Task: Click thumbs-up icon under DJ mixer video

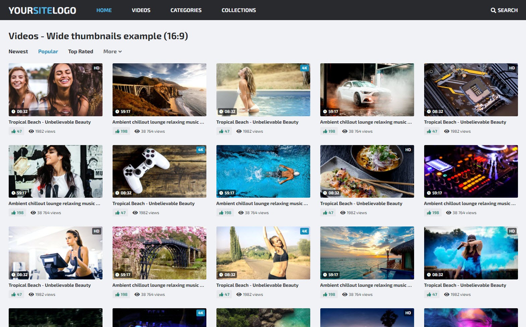Action: pos(429,213)
